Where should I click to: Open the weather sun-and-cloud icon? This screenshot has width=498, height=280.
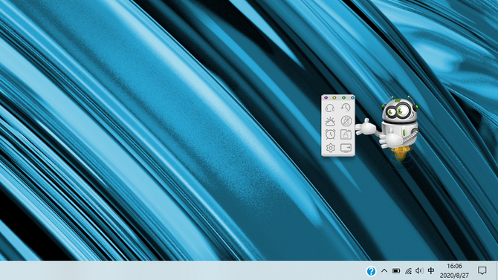click(330, 121)
